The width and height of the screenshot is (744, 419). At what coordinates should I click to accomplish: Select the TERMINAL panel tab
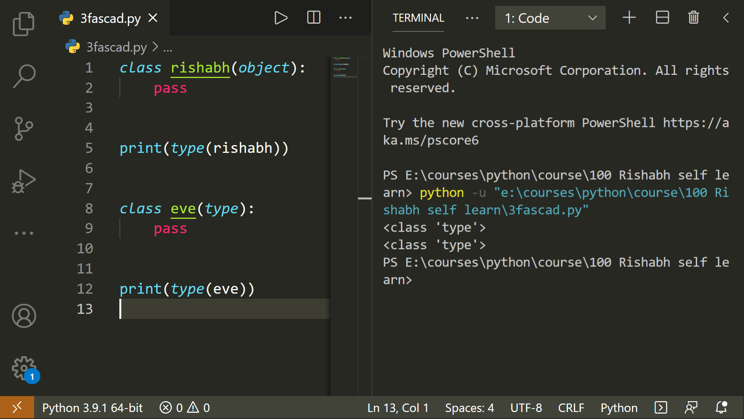point(418,18)
